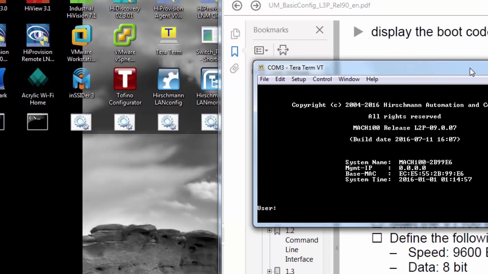Open the Control menu in Tera Term
Viewport: 488px width, 274px height.
322,79
